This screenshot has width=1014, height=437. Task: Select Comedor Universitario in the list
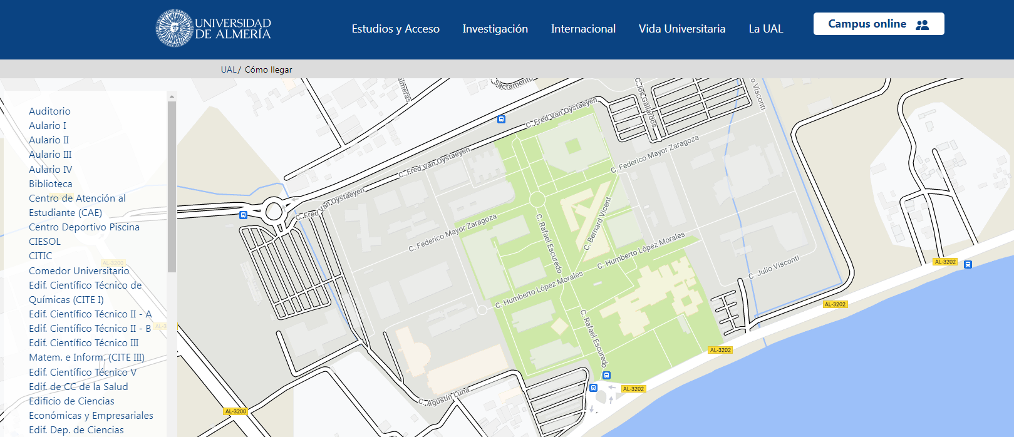(x=79, y=270)
